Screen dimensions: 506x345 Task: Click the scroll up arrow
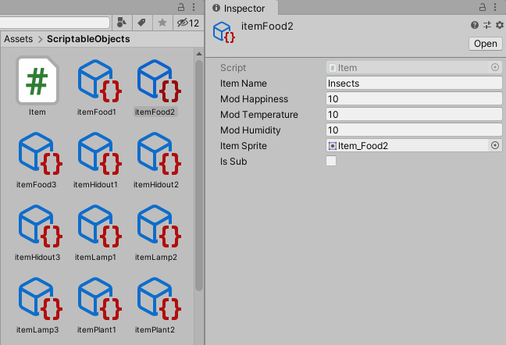[199, 54]
